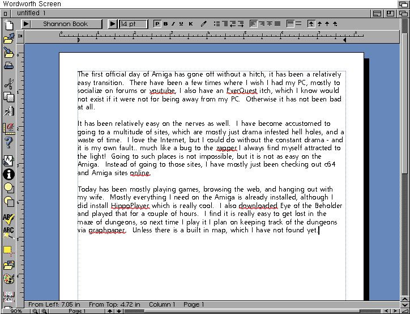This screenshot has width=410, height=314.
Task: Click the send-to-back circle and square icon
Action: [x=8, y=201]
